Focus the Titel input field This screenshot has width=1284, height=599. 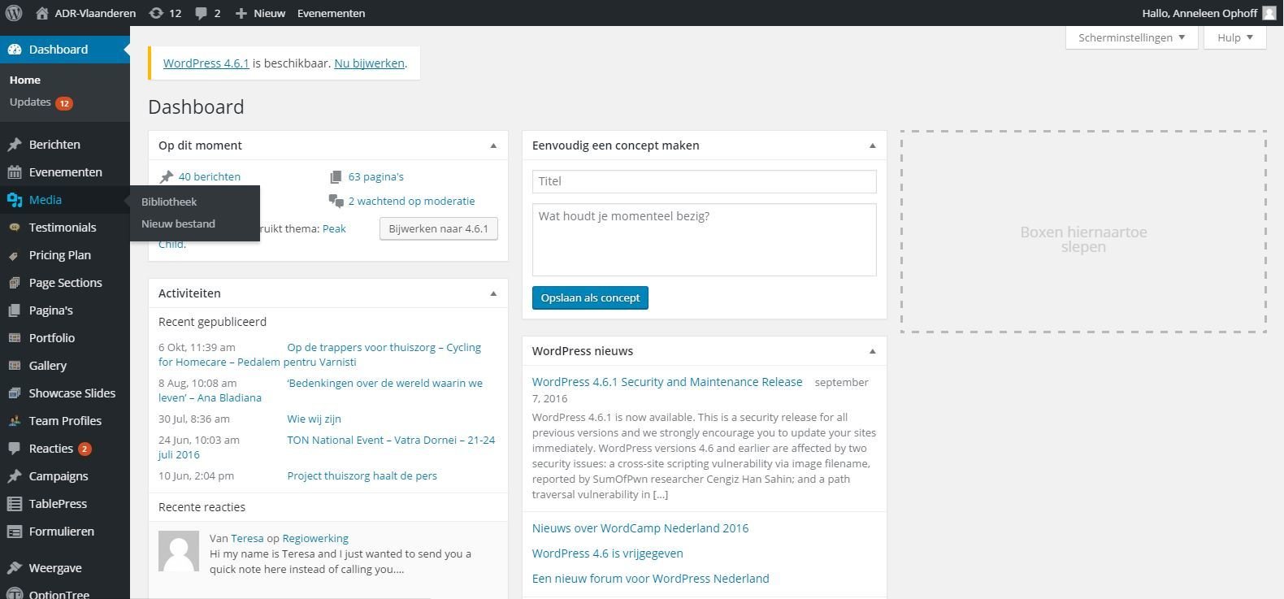[x=705, y=181]
